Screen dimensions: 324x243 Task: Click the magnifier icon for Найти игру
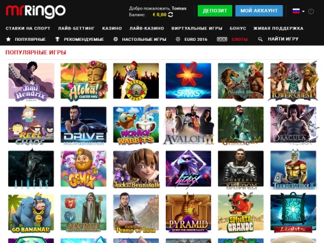(260, 39)
